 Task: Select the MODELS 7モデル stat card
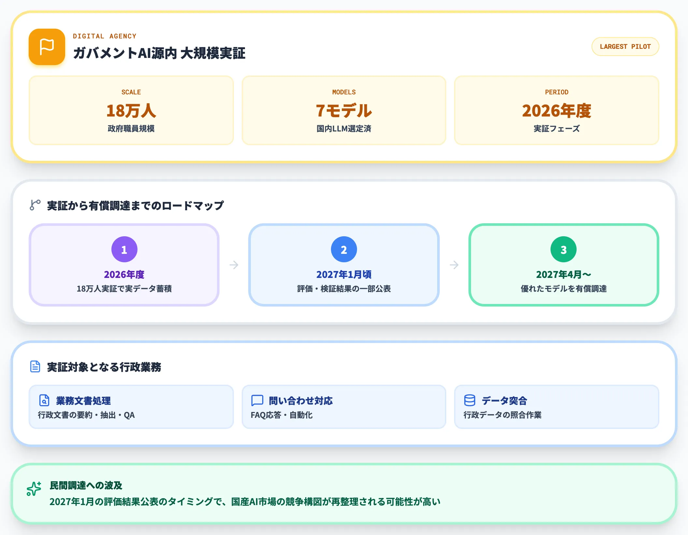(x=344, y=110)
